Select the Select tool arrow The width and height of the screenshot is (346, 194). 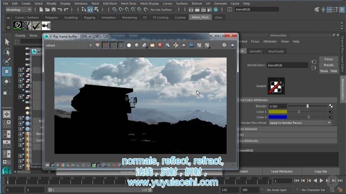coord(7,41)
